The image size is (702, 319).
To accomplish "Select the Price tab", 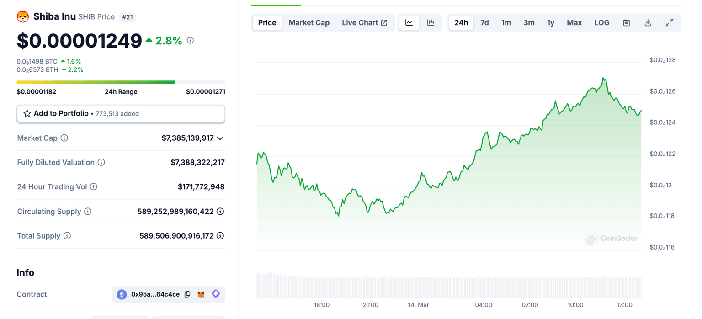I will click(267, 22).
